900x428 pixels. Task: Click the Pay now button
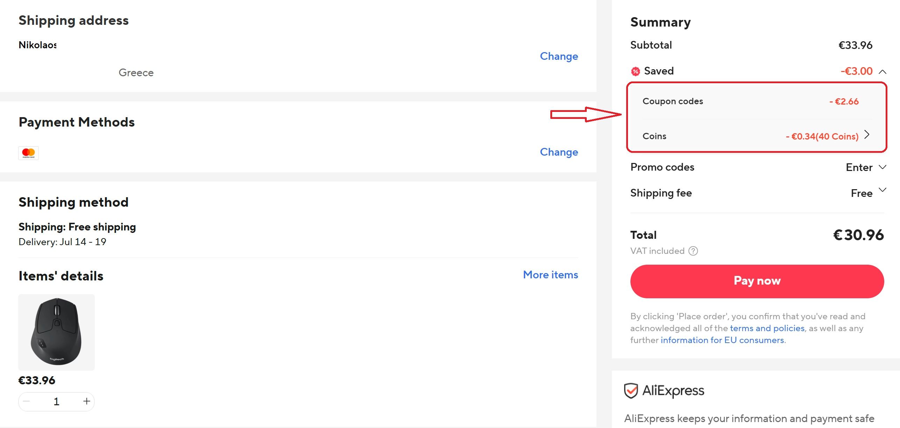coord(757,281)
